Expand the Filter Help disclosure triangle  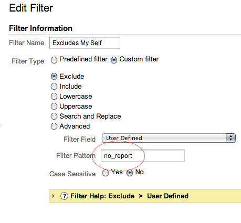tap(54, 196)
